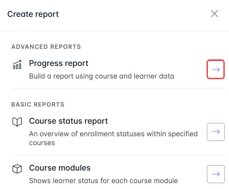This screenshot has height=189, width=229.
Task: Click the "Create report" dialog heading
Action: click(33, 14)
